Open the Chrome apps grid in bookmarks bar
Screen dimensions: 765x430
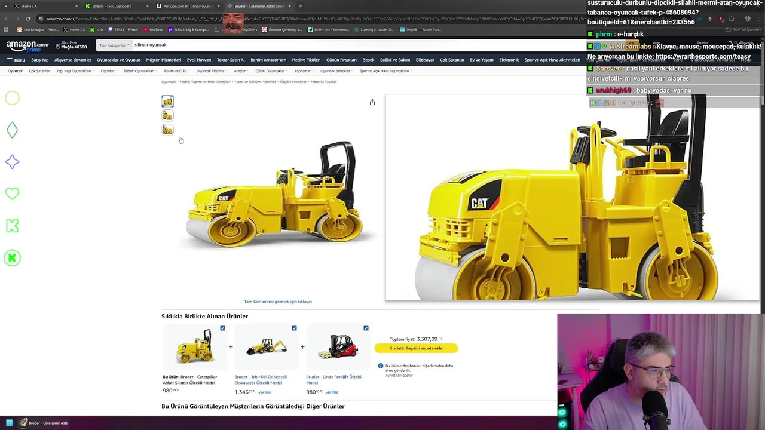click(6, 29)
